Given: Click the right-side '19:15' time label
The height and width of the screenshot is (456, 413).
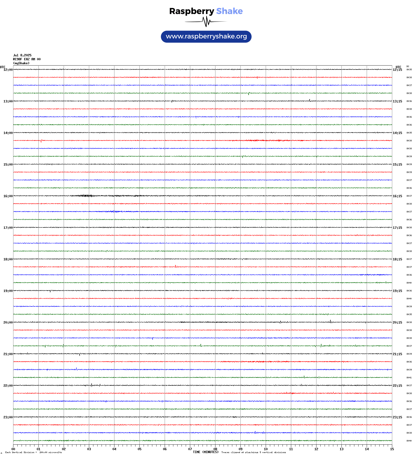Looking at the screenshot, I should point(397,291).
